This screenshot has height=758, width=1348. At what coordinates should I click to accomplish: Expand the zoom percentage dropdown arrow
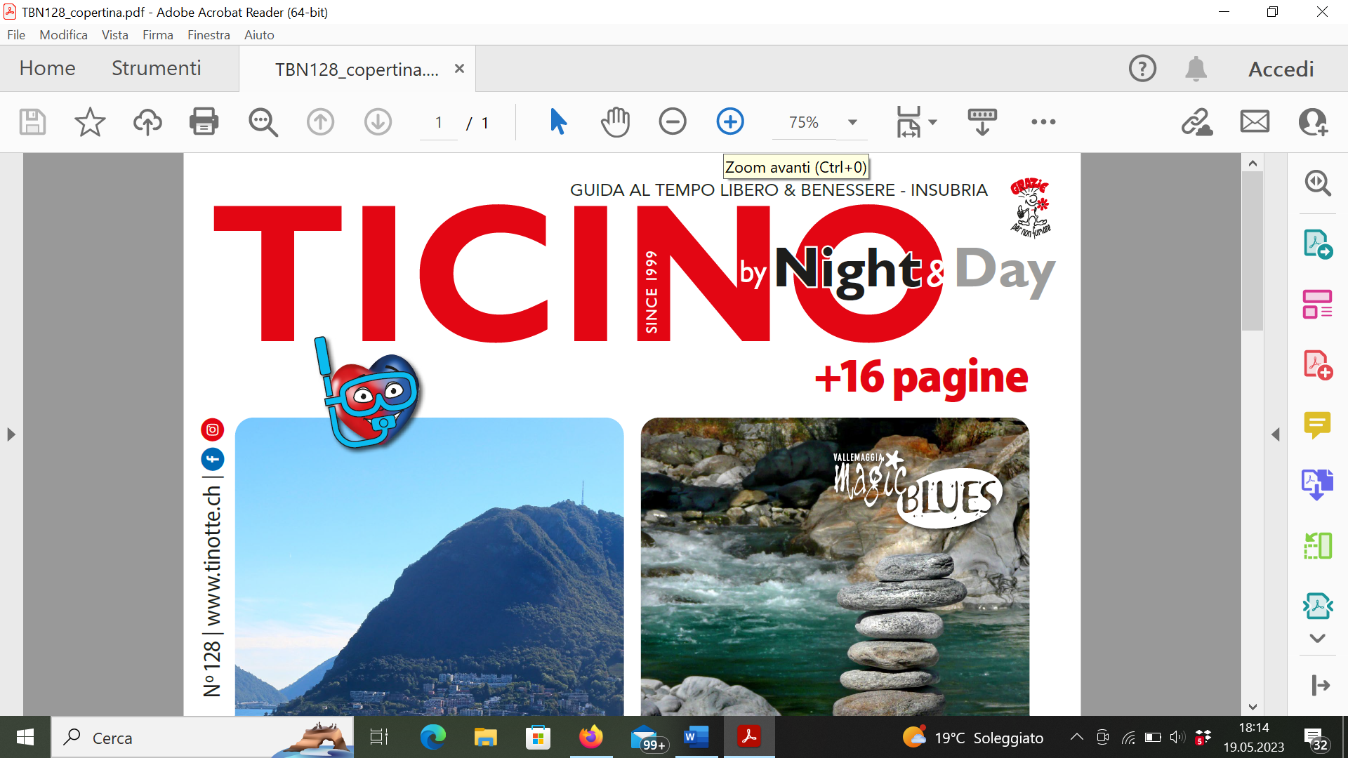(852, 123)
